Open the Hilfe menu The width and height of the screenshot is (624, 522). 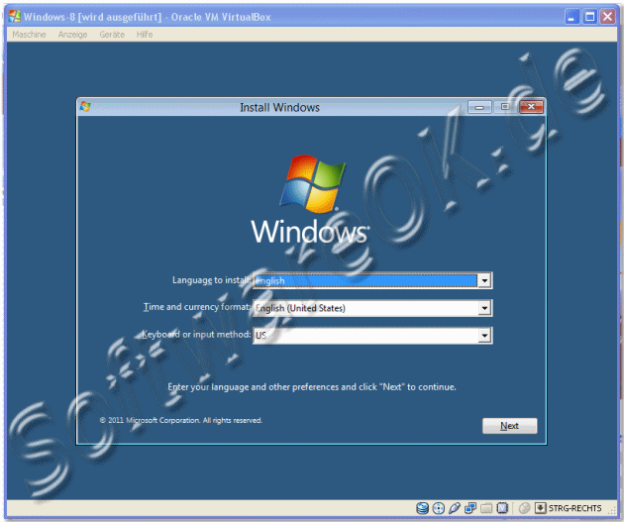pyautogui.click(x=145, y=35)
